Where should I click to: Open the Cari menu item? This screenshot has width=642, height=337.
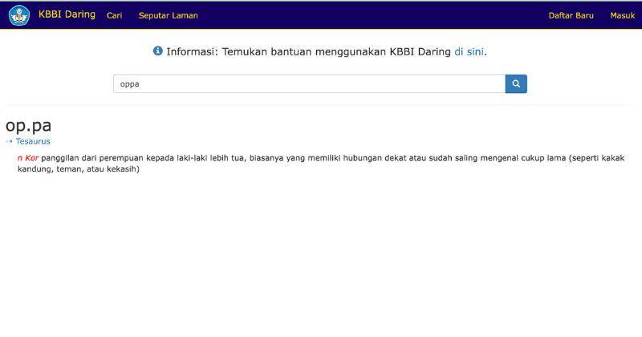coord(114,15)
